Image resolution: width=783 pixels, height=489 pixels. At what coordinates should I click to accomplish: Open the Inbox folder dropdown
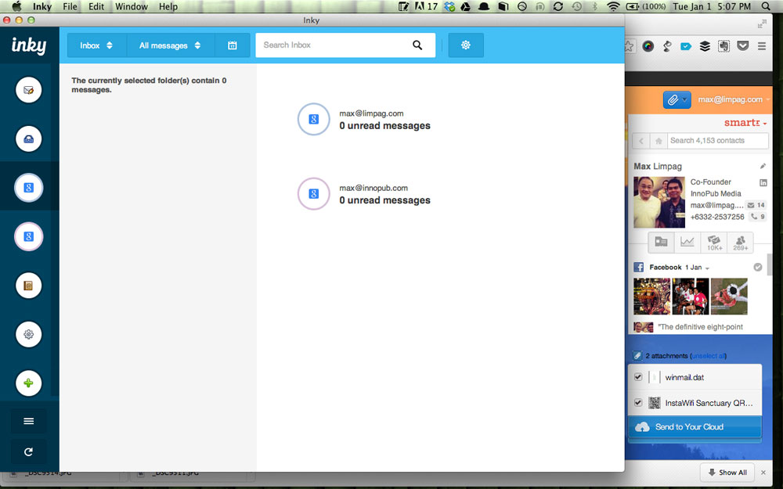coord(96,45)
